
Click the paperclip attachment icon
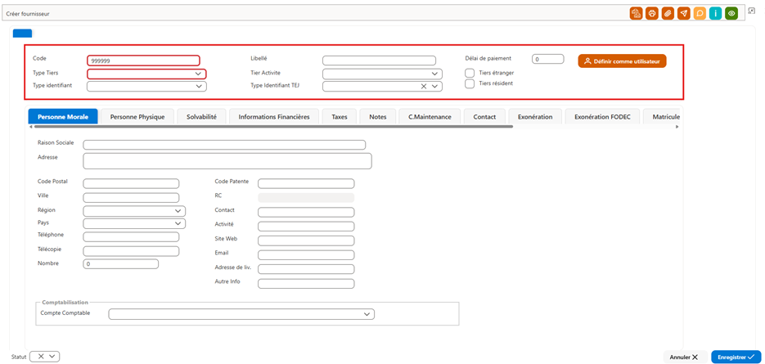[668, 13]
